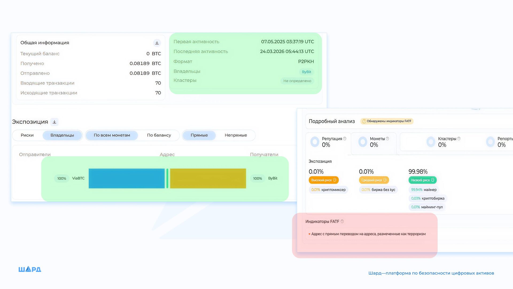Click the Шард logo

(x=30, y=269)
